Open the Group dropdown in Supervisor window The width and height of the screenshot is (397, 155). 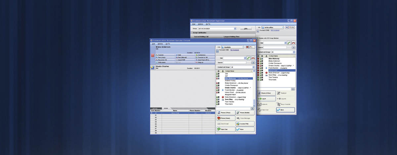235,29
